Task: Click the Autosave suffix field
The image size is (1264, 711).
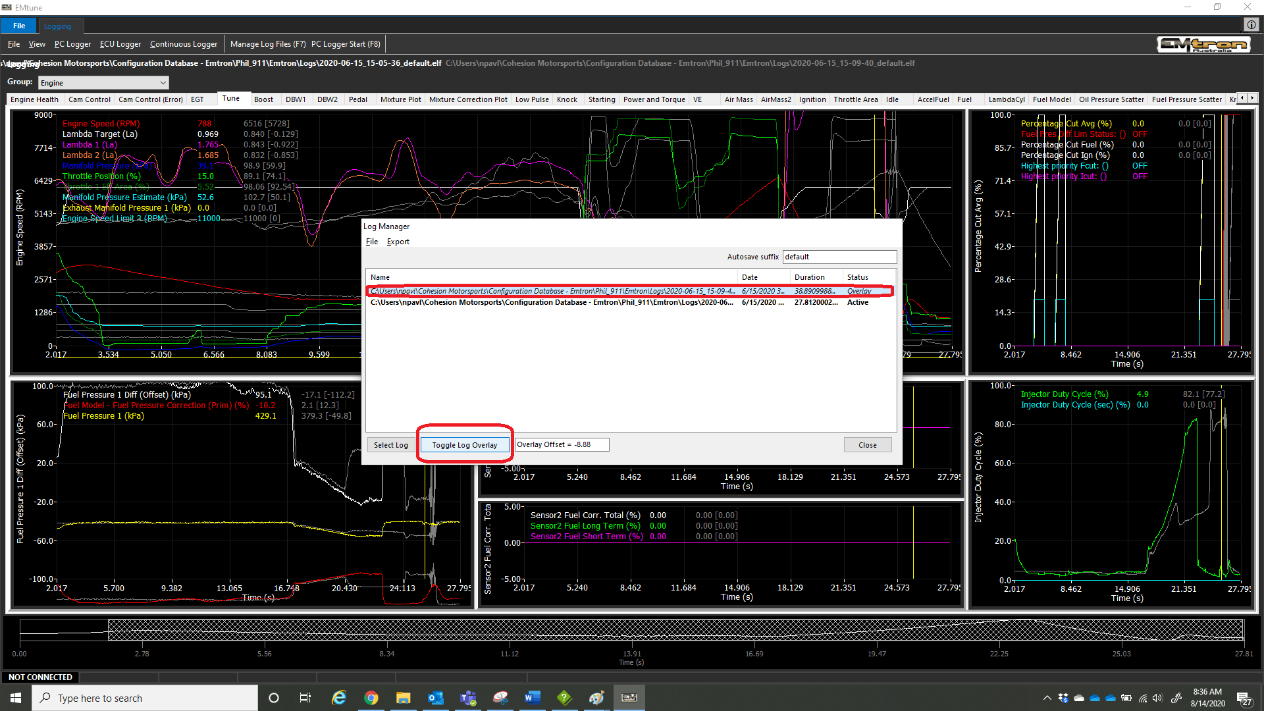Action: click(x=839, y=257)
